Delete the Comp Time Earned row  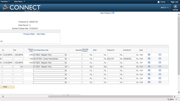pos(160,59)
